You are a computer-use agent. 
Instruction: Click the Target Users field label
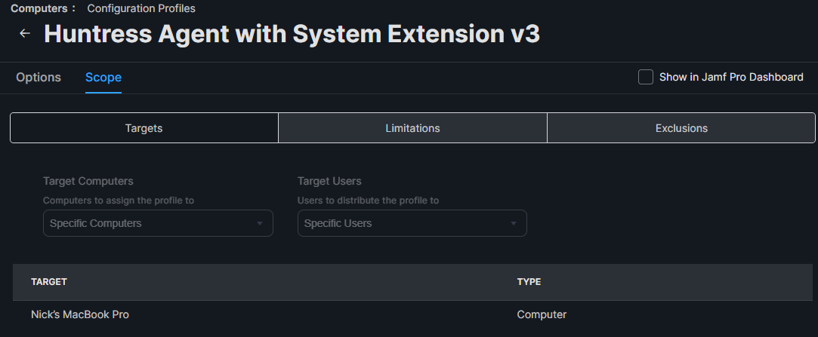coord(329,181)
